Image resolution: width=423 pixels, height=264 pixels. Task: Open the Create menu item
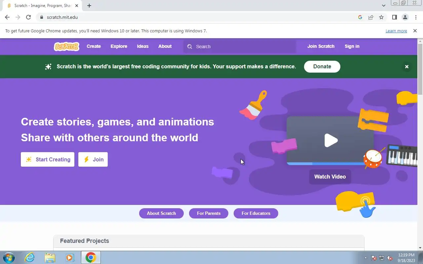94,47
